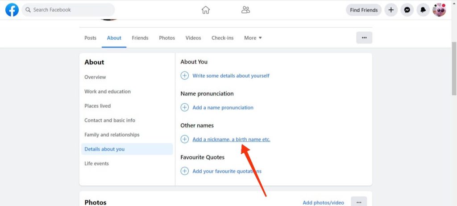This screenshot has height=206, width=457.
Task: Click the Facebook logo
Action: tap(12, 10)
